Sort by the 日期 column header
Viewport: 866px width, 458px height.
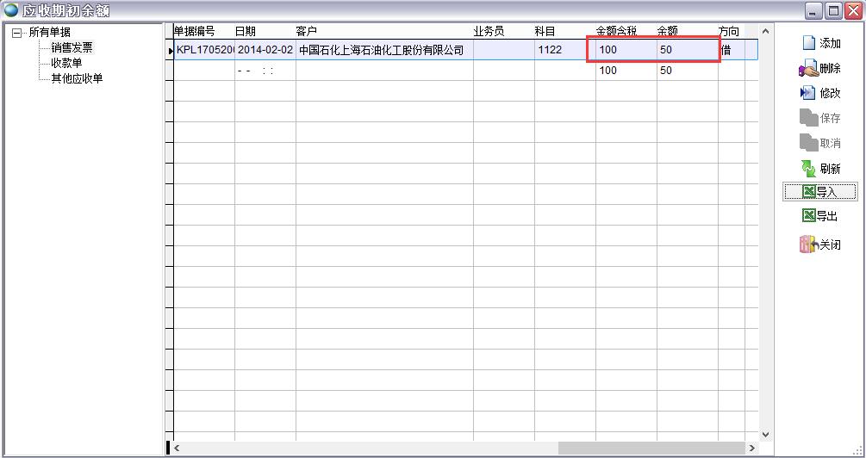[245, 31]
